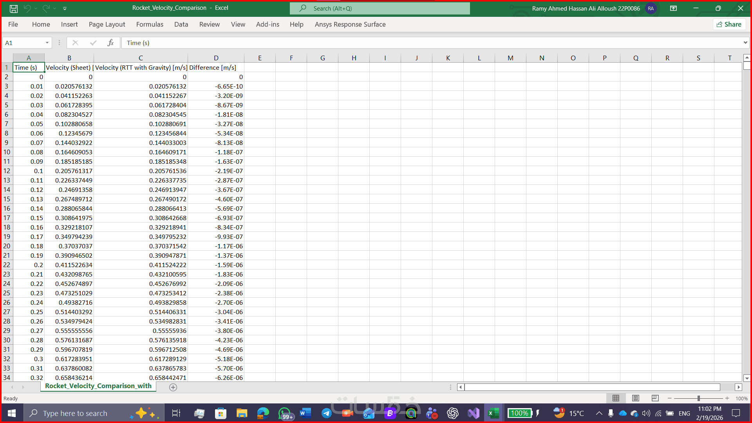Click the 100% zoom level text
The image size is (752, 423).
point(741,398)
